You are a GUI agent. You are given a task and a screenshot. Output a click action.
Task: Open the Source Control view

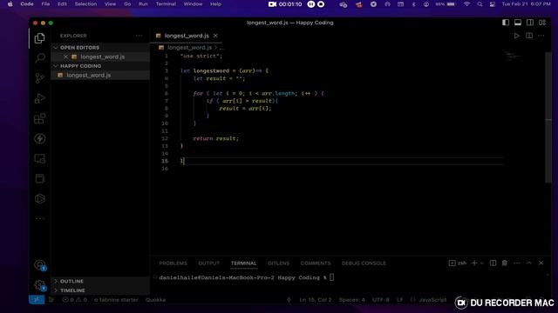[39, 78]
